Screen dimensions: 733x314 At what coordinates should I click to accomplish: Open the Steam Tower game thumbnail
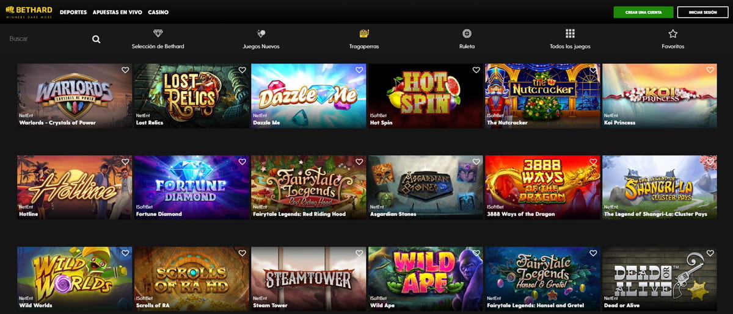click(308, 279)
